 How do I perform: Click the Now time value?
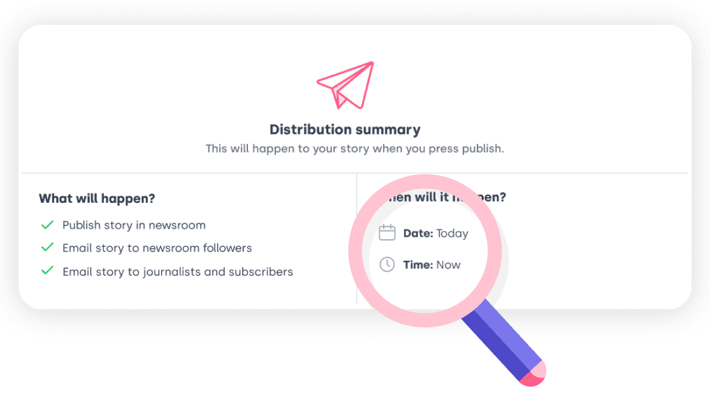click(448, 265)
